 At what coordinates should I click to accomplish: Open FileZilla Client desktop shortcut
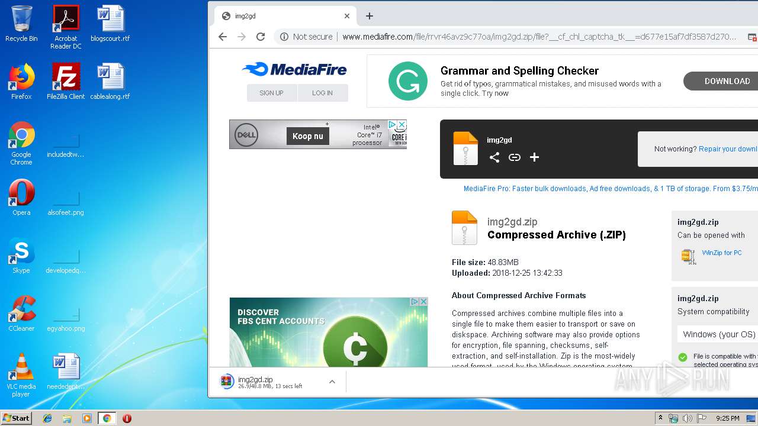(66, 82)
